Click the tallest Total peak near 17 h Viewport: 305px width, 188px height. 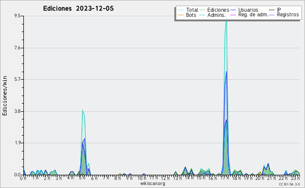pyautogui.click(x=226, y=21)
